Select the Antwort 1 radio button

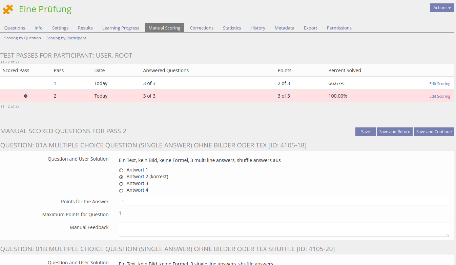(x=121, y=170)
